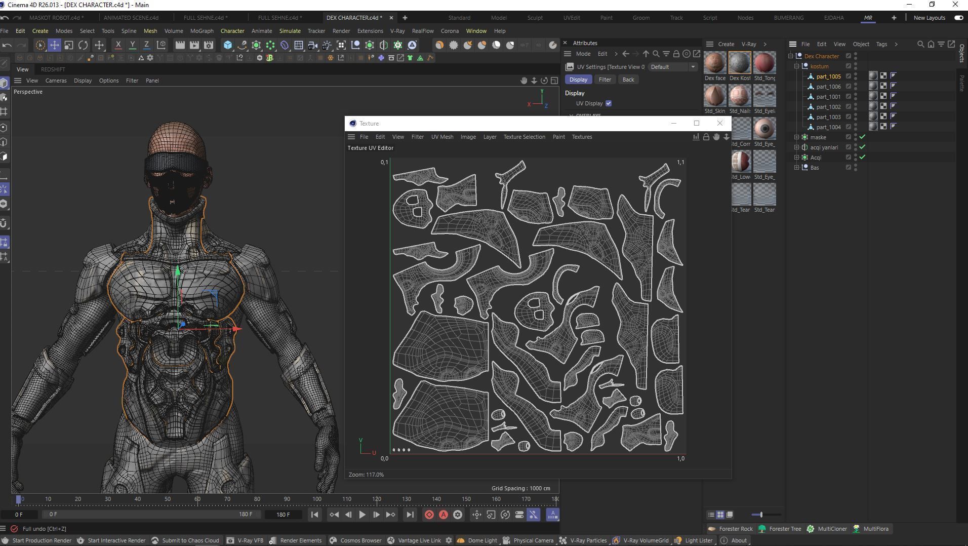The height and width of the screenshot is (546, 968).
Task: Click the Undo arrow in the toolbar
Action: click(x=7, y=45)
